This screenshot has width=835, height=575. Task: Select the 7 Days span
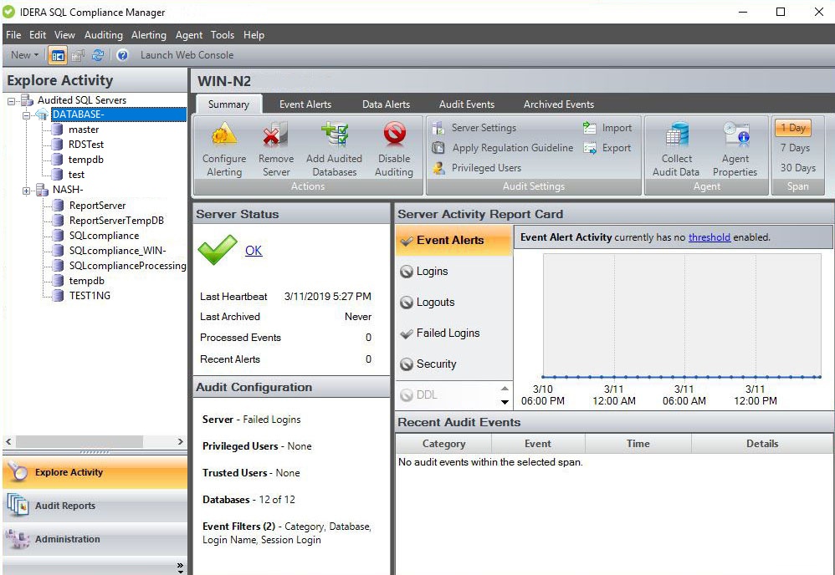(x=795, y=148)
